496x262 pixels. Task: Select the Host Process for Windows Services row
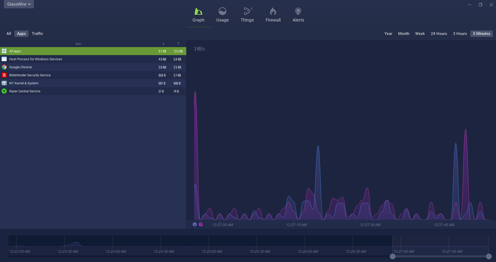pos(35,59)
